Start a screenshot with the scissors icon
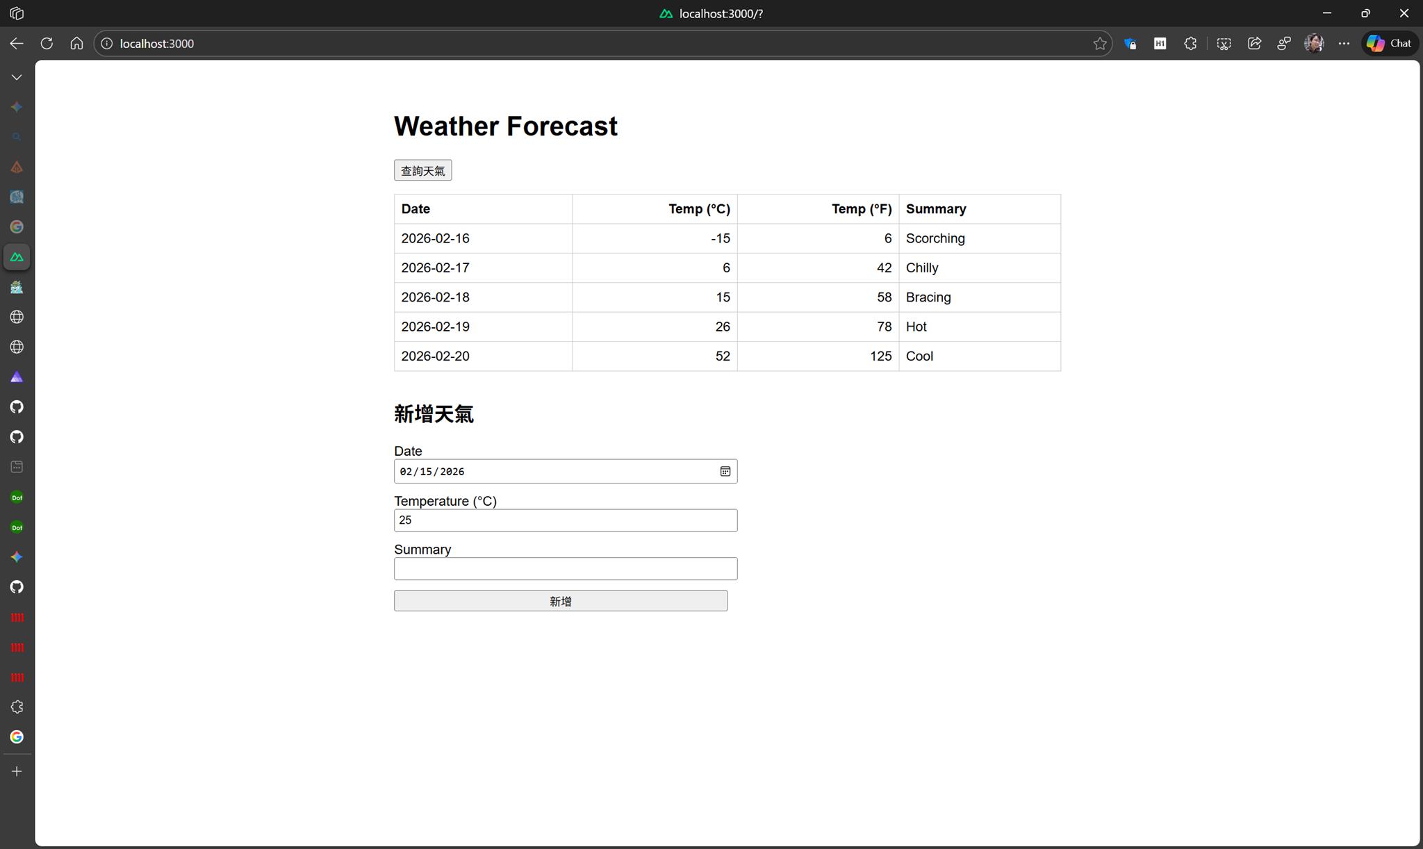 [1224, 44]
